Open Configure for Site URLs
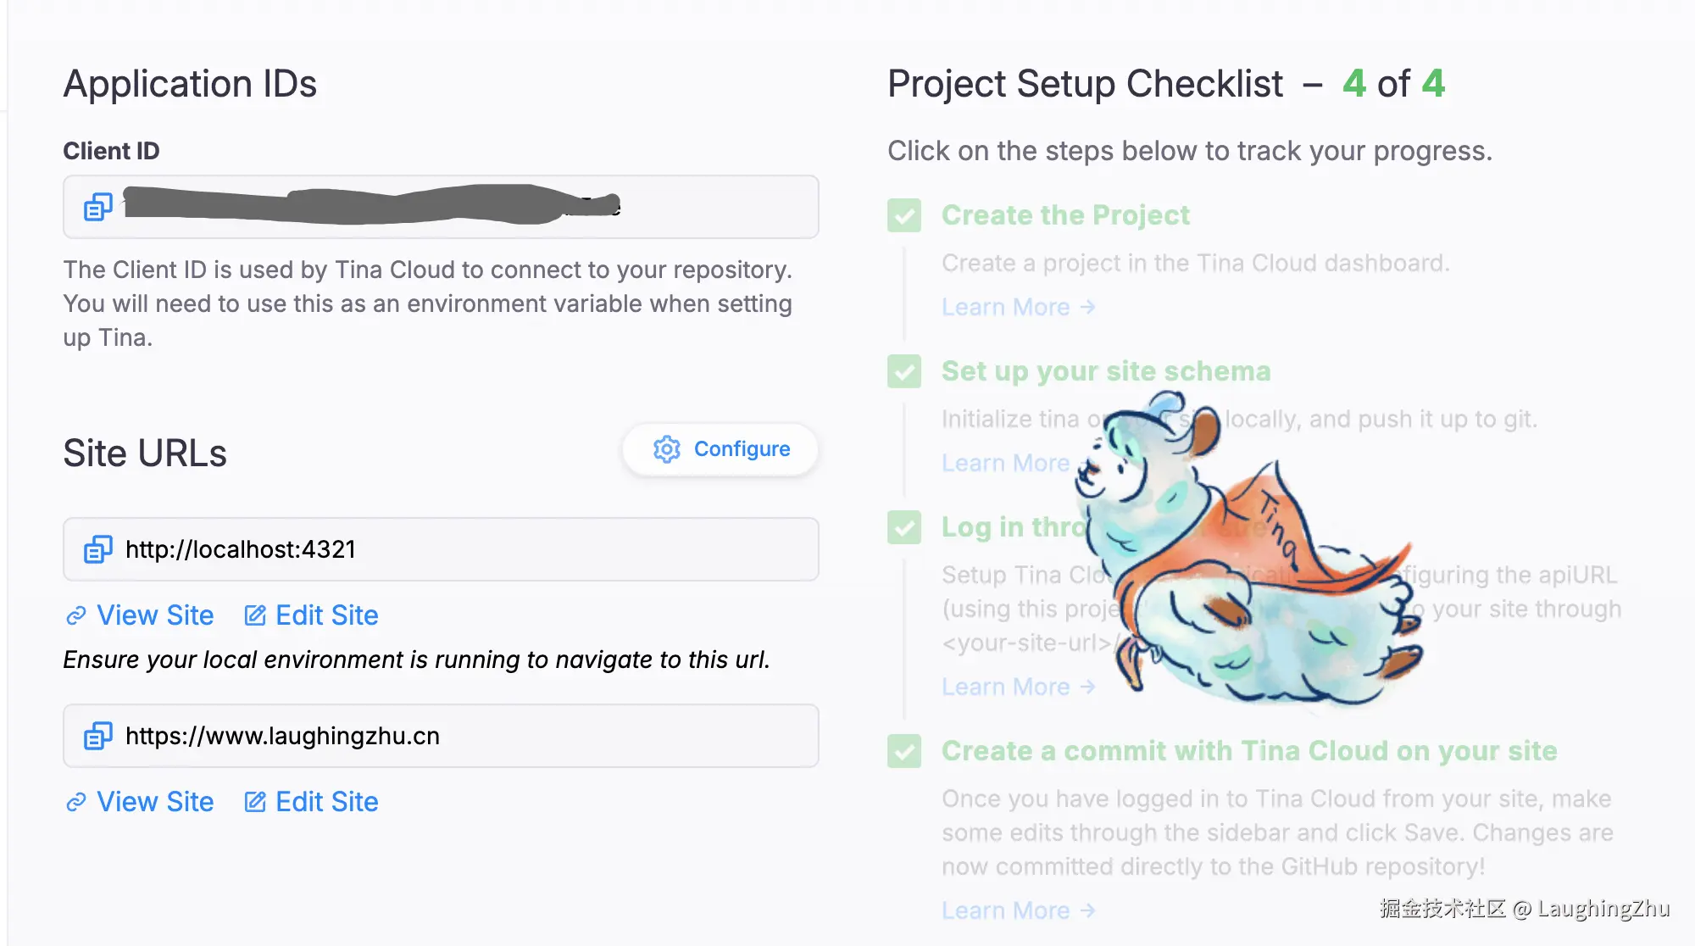Viewport: 1695px width, 946px height. [x=721, y=449]
